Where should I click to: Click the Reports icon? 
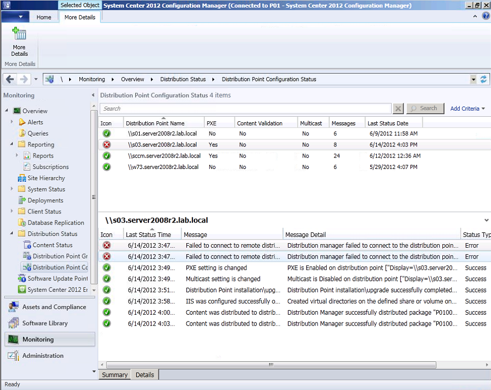(27, 156)
